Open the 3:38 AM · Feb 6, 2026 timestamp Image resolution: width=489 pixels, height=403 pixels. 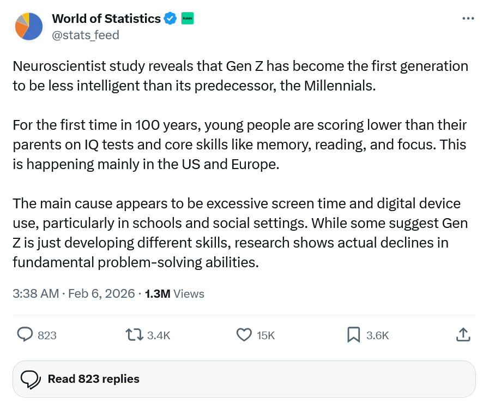tap(73, 293)
